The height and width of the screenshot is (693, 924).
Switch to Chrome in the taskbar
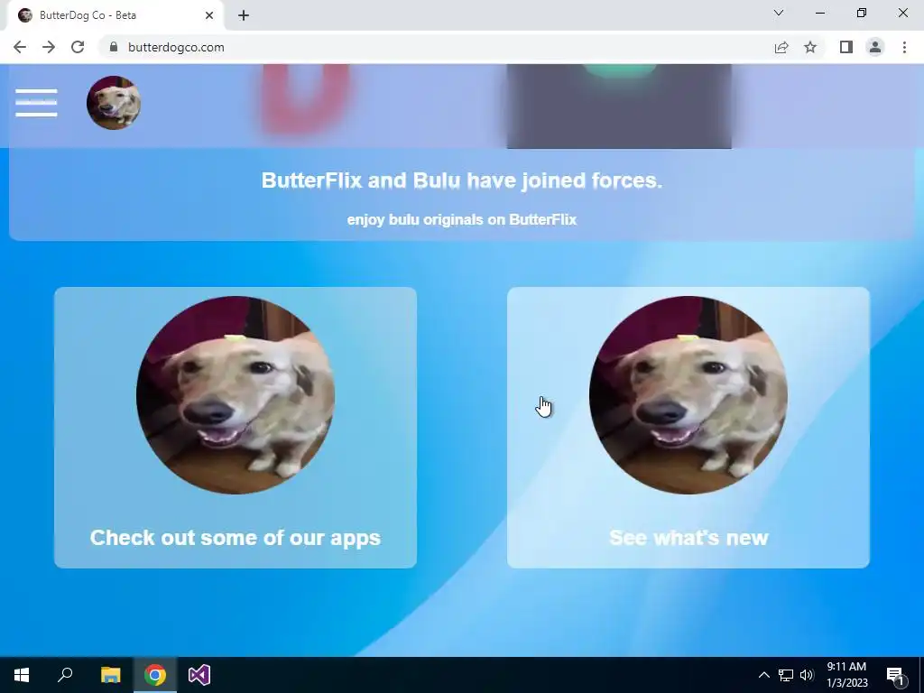[155, 675]
